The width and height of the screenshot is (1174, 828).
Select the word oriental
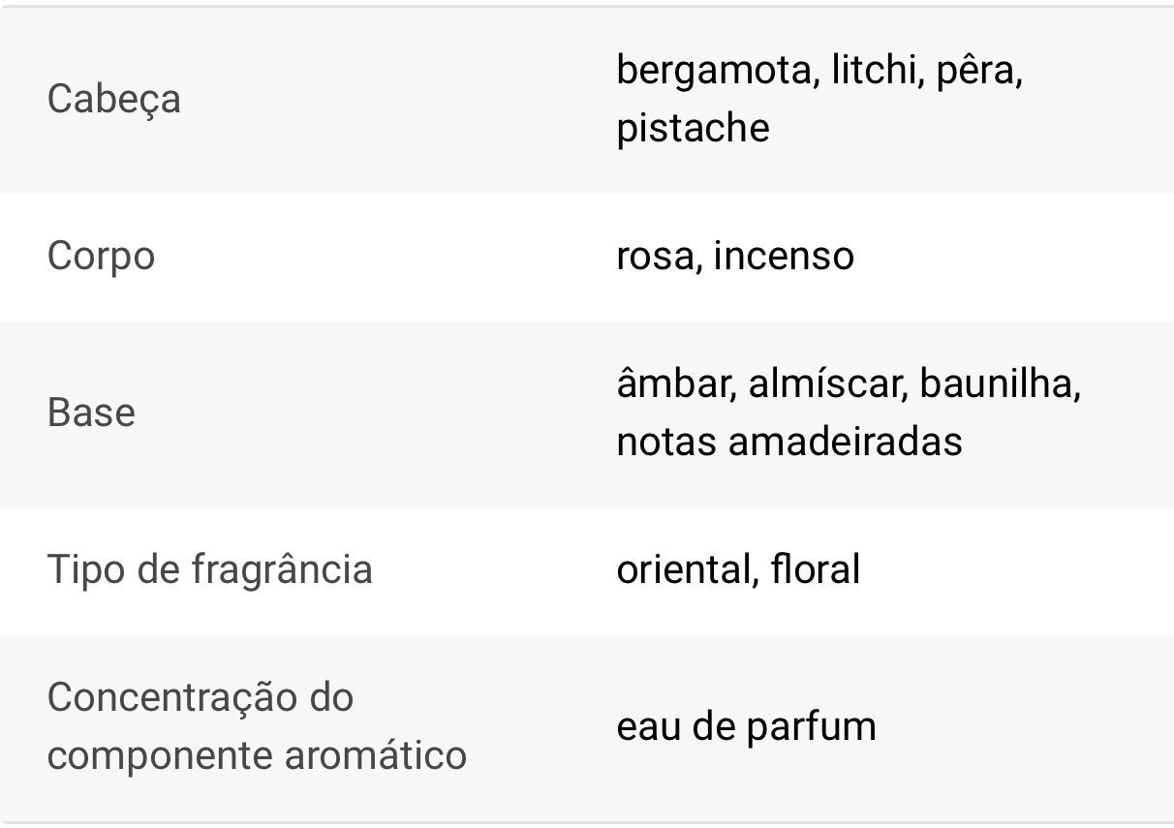click(684, 568)
